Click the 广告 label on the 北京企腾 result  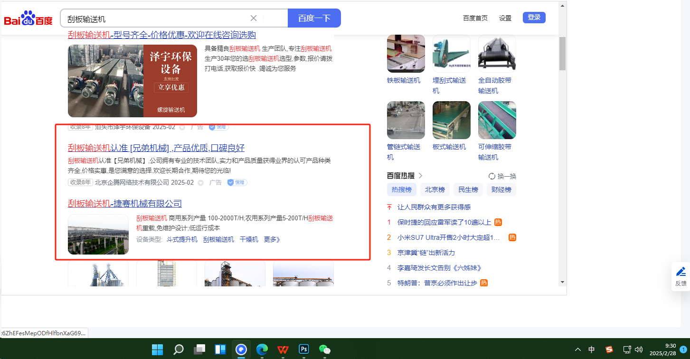pyautogui.click(x=216, y=182)
